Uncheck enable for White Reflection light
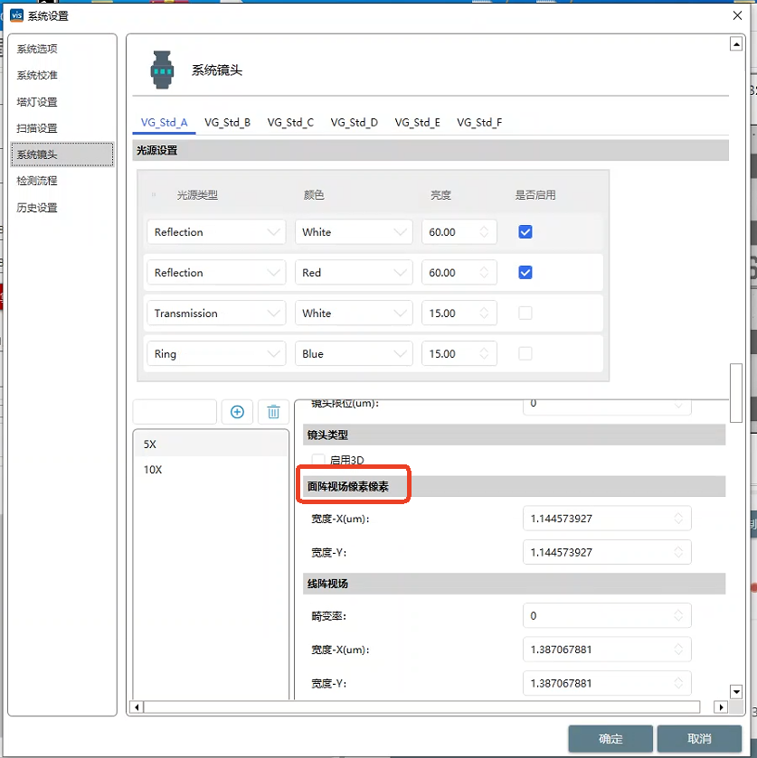The image size is (757, 758). coord(525,232)
